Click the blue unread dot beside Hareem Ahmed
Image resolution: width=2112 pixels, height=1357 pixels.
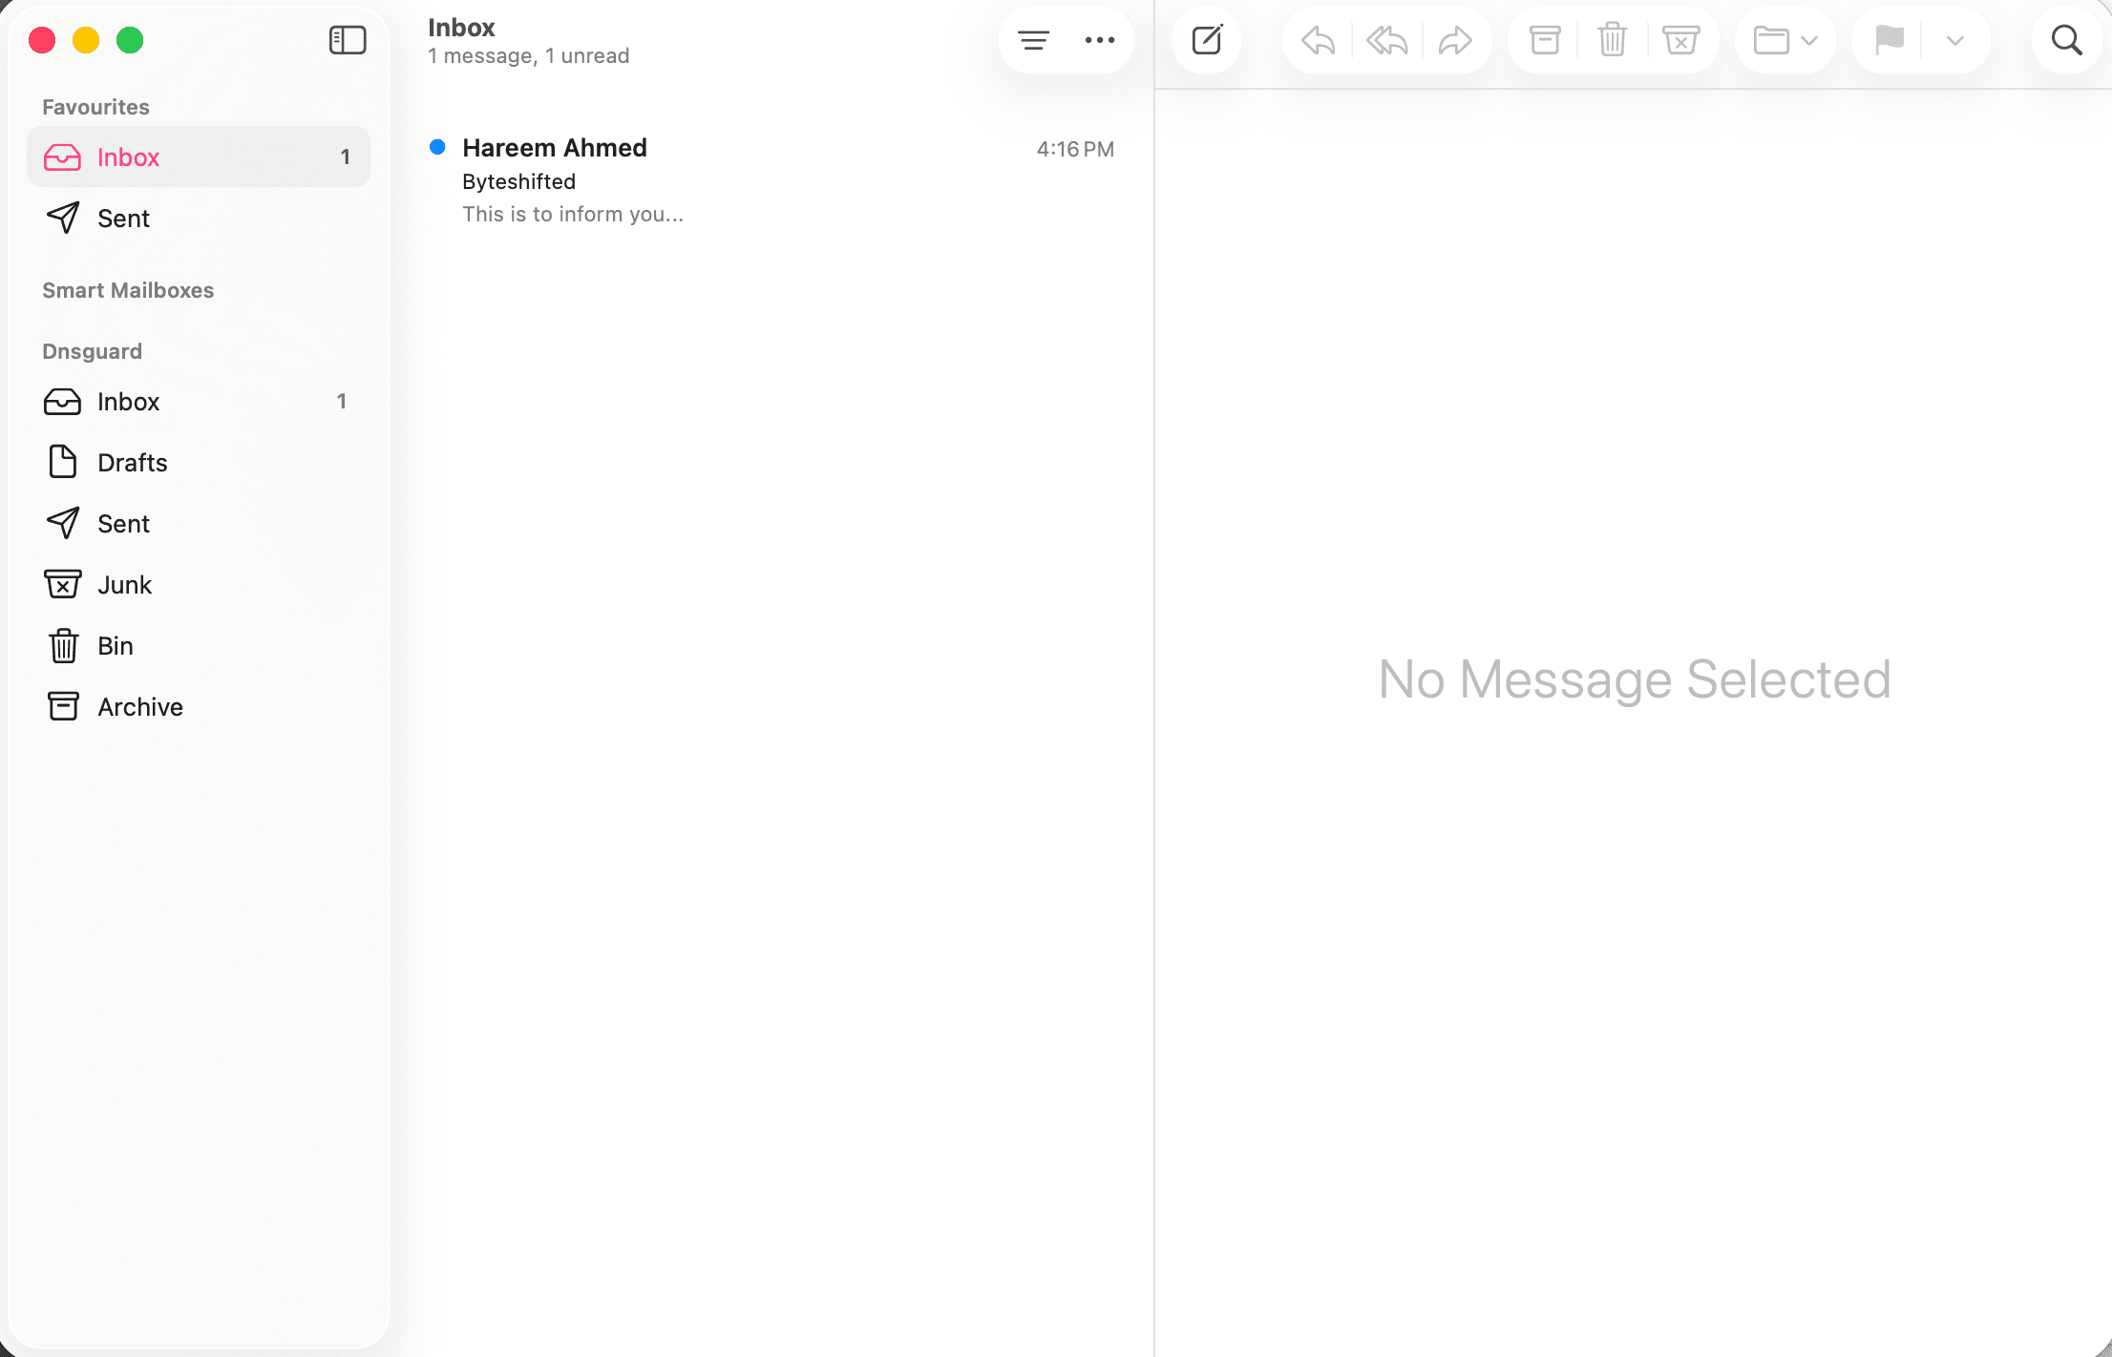pos(437,147)
